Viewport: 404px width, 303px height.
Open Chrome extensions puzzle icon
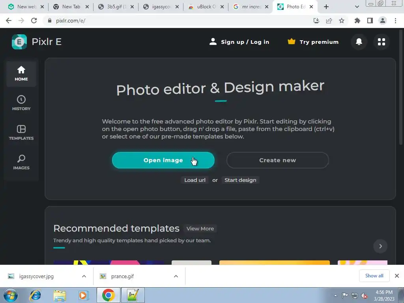pos(357,21)
